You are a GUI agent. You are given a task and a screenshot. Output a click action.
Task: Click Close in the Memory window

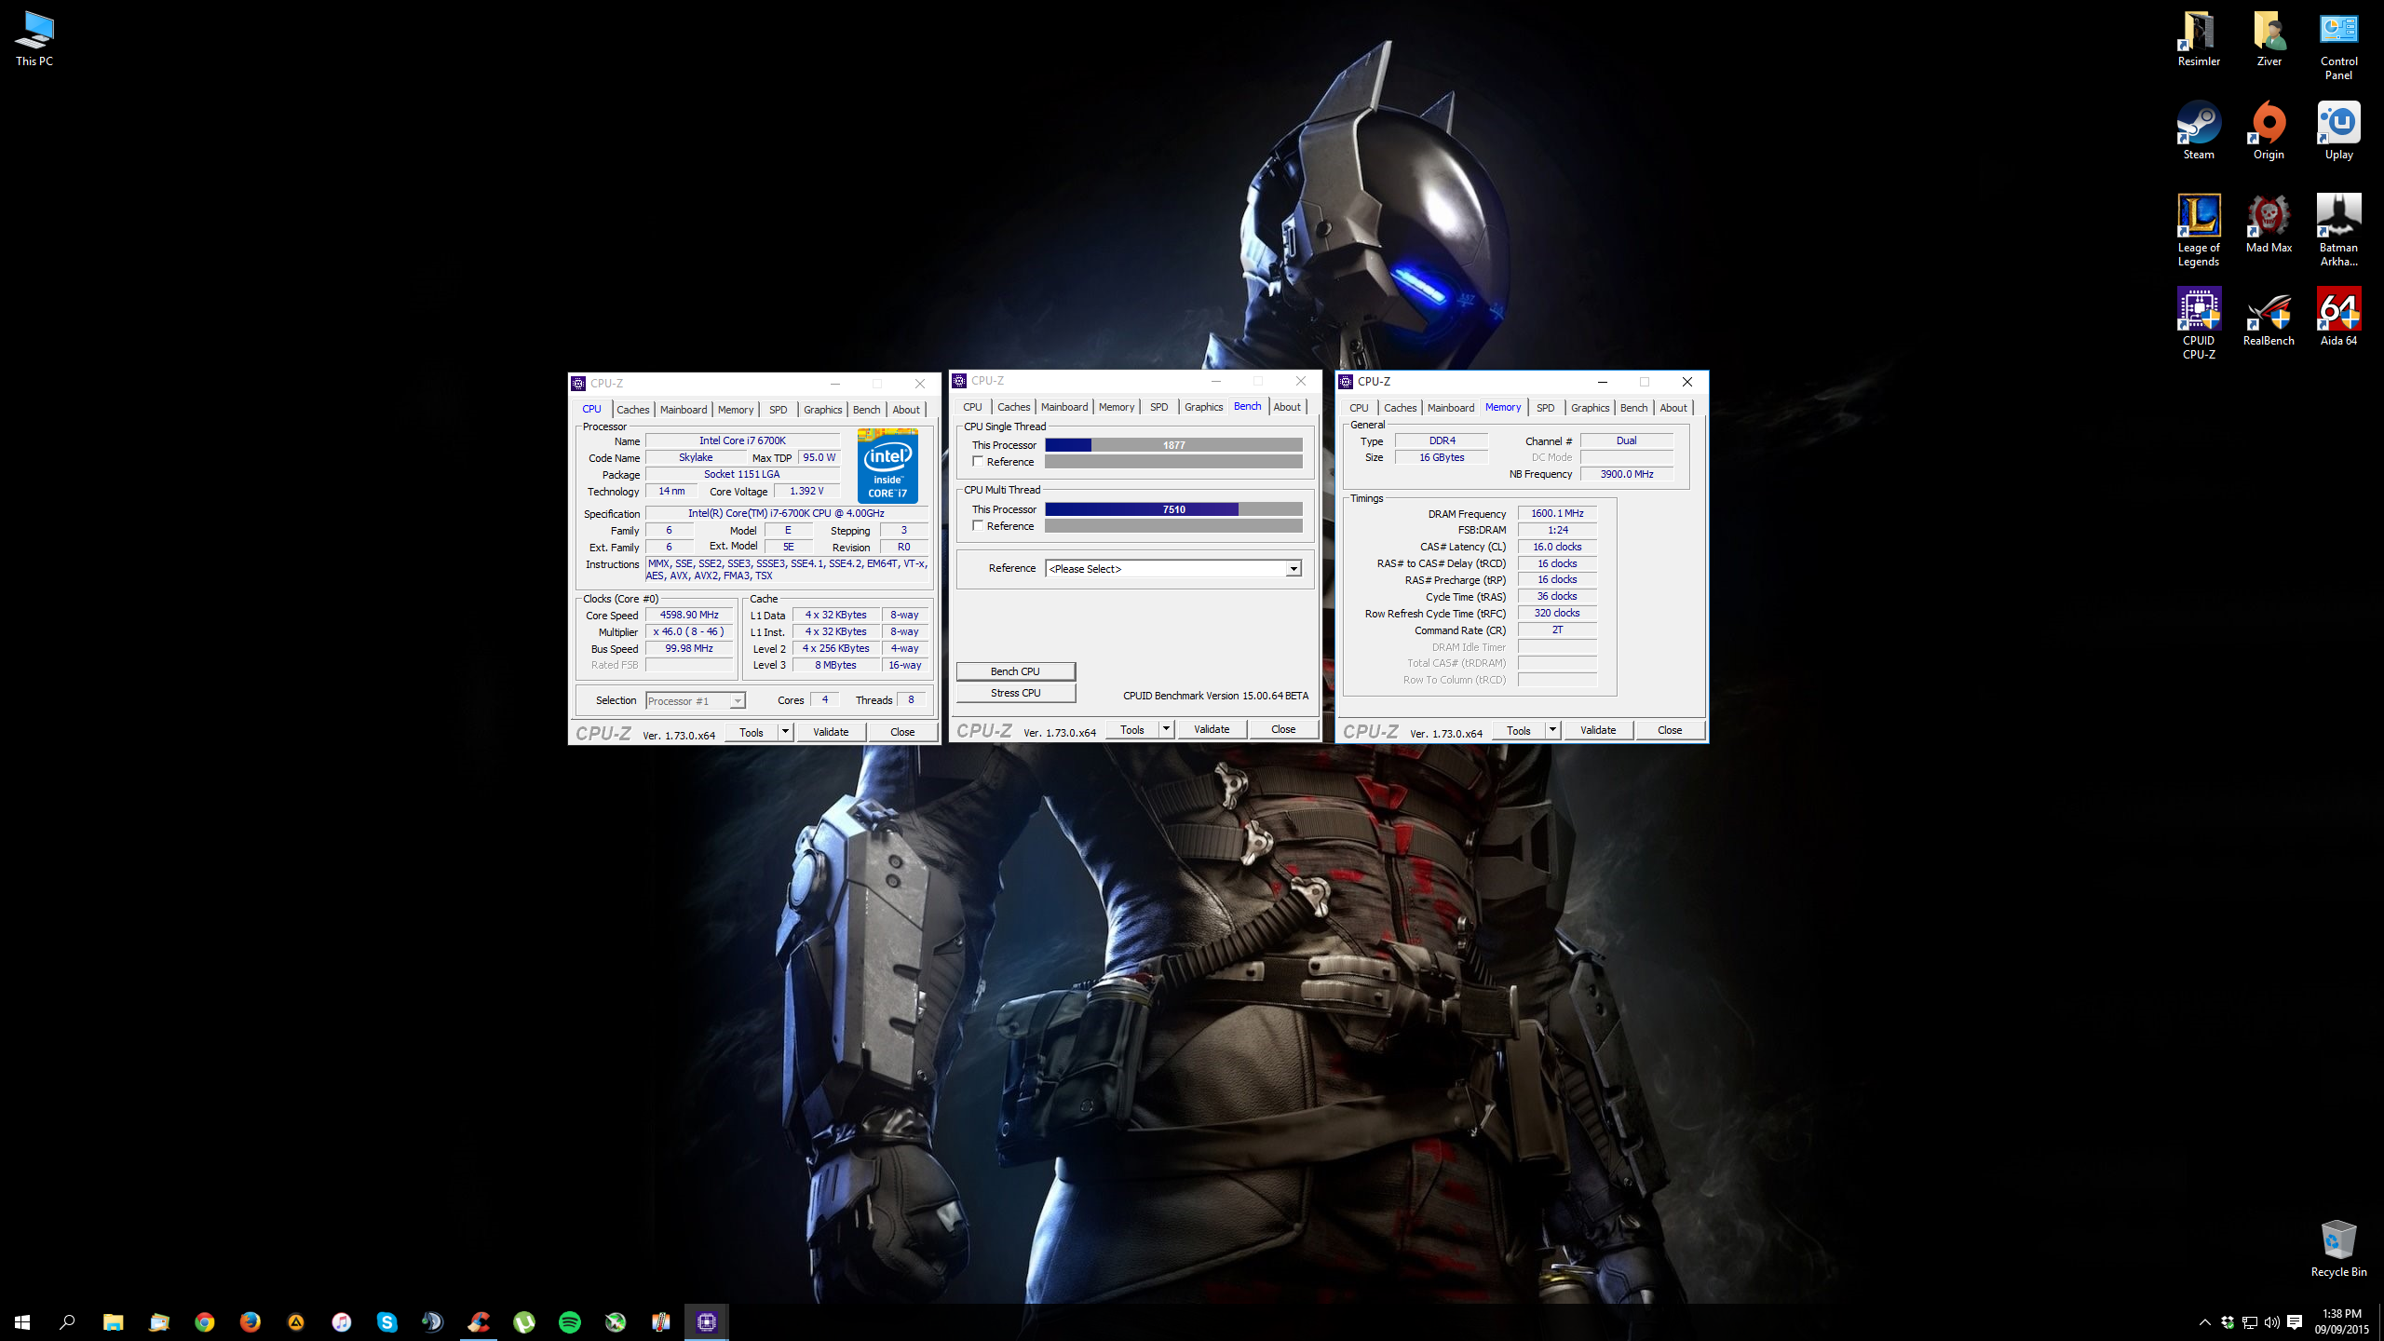pyautogui.click(x=1670, y=730)
